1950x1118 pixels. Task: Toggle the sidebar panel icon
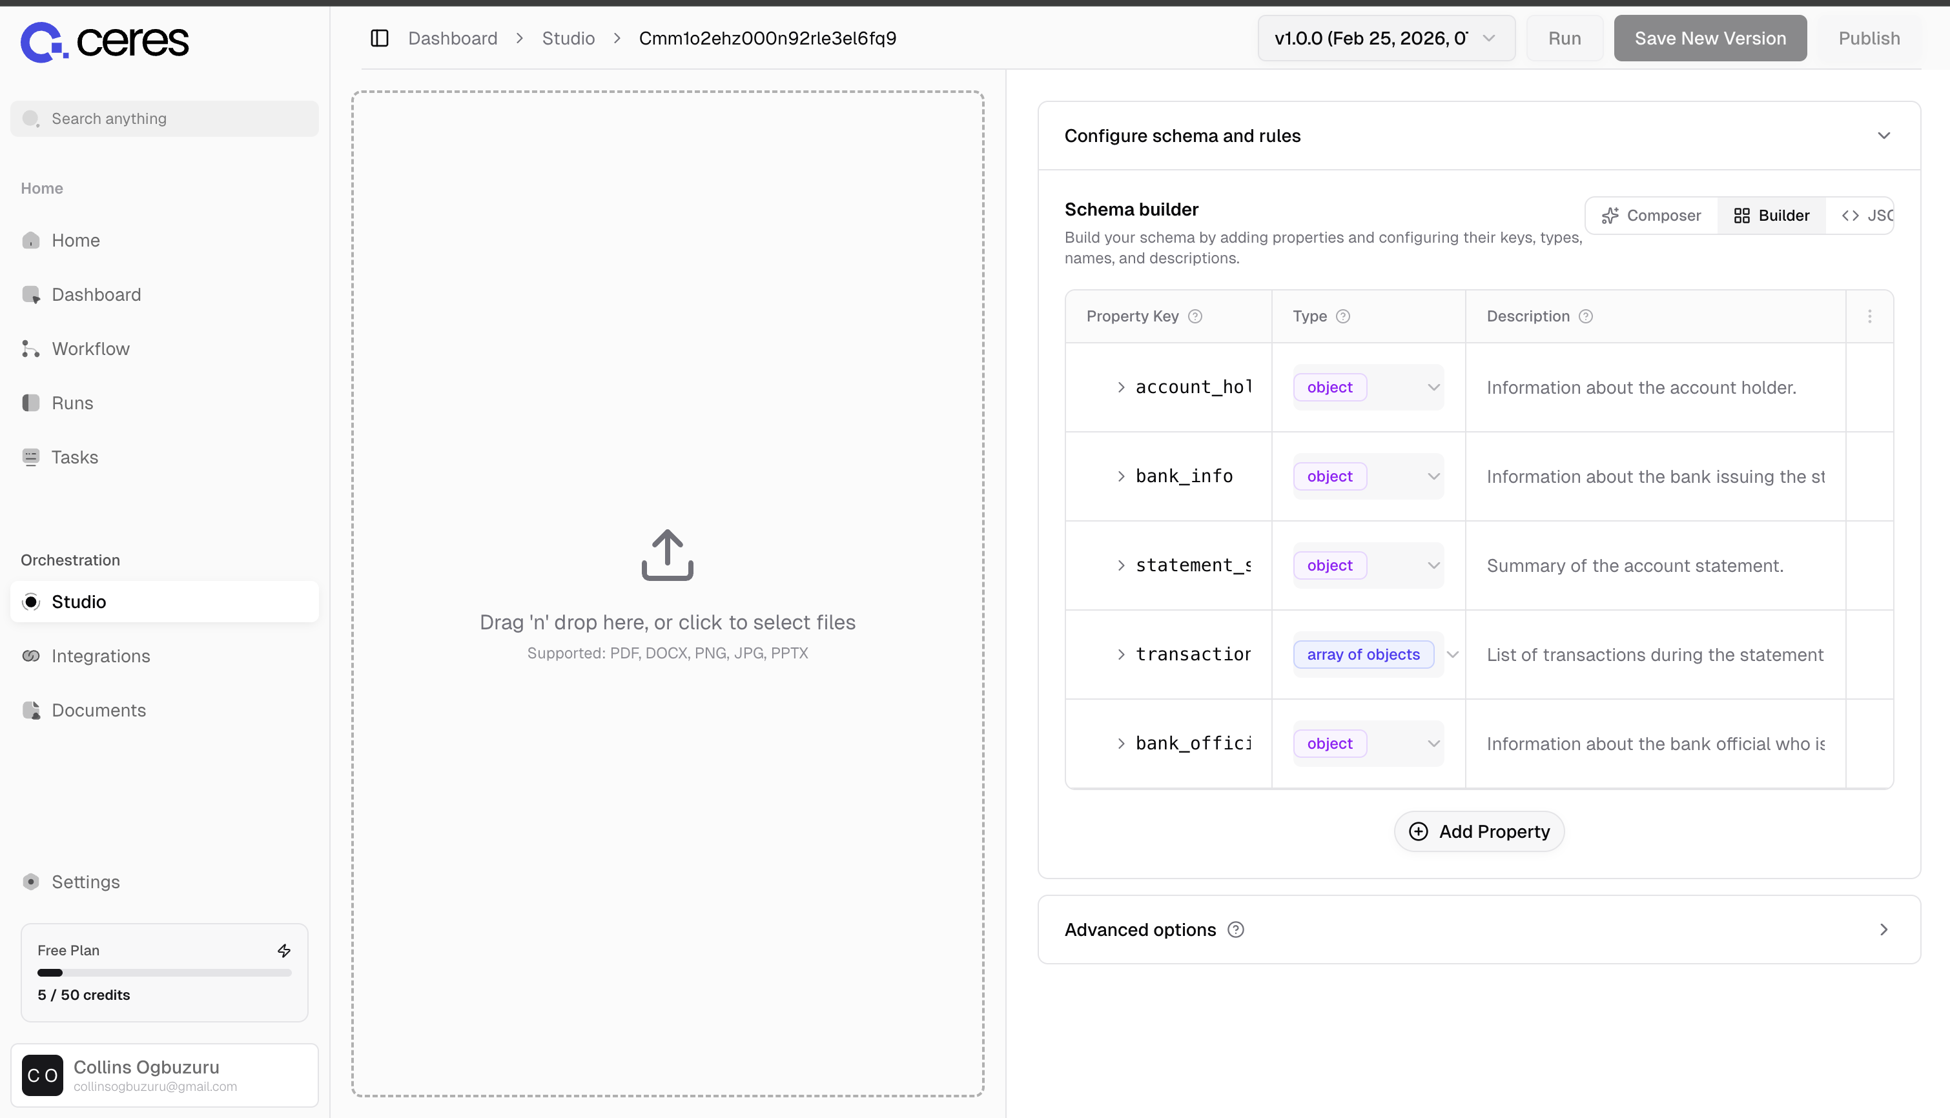pos(380,38)
